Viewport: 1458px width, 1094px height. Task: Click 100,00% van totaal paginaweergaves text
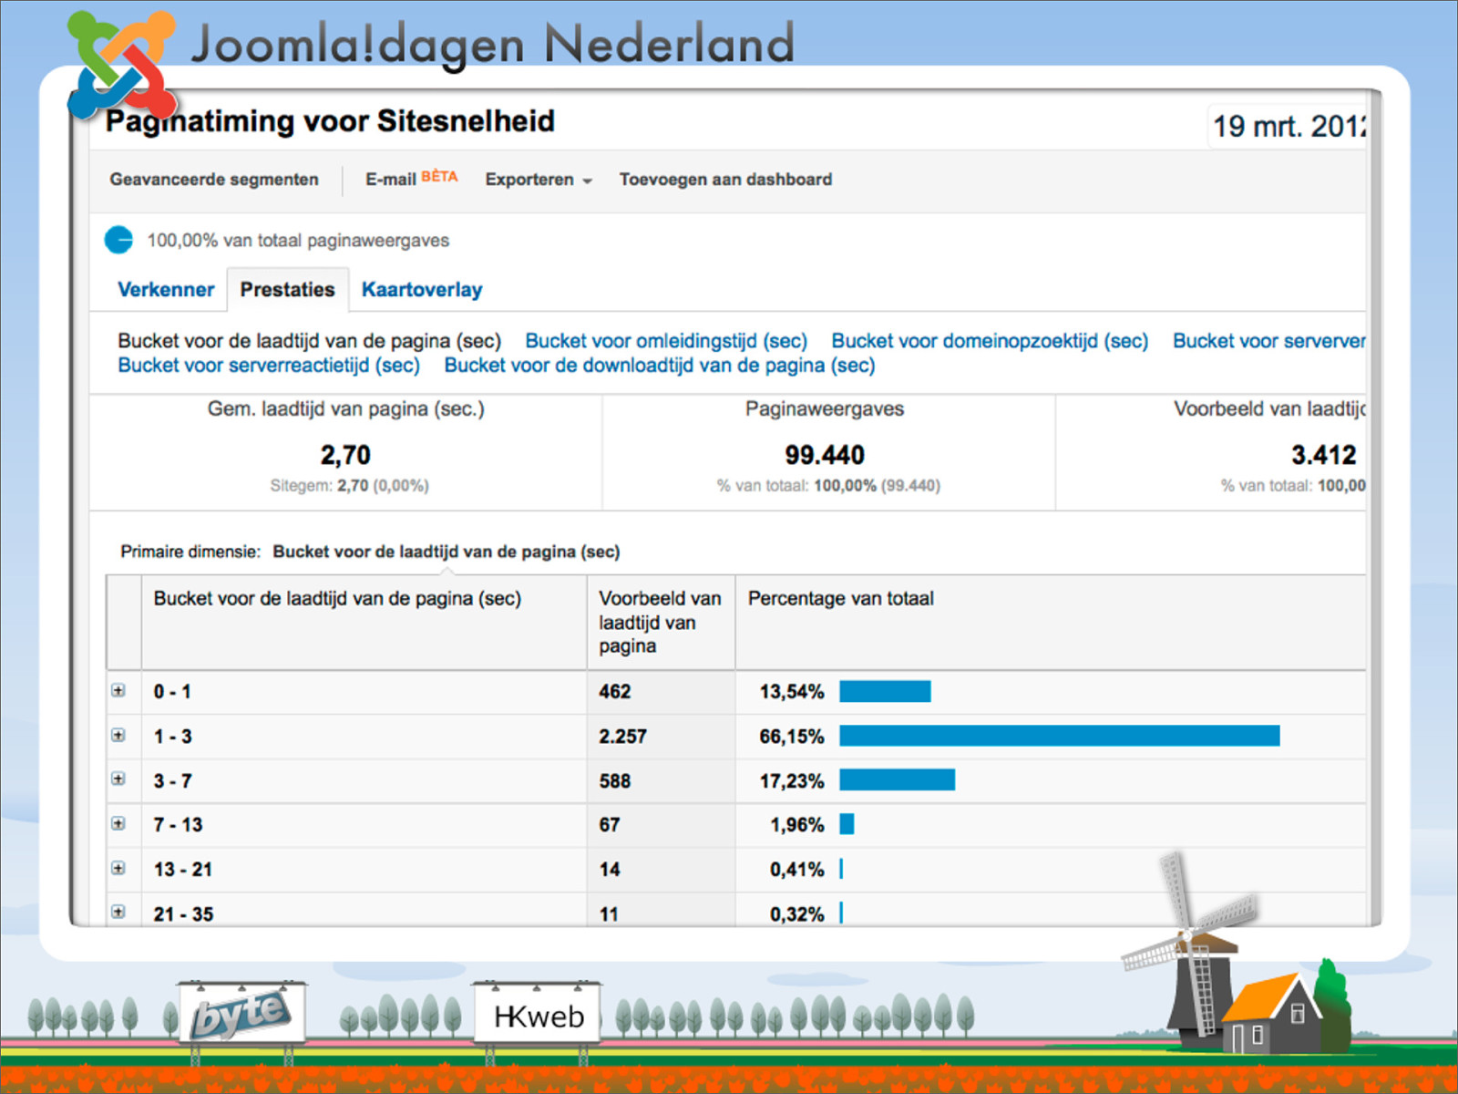298,241
